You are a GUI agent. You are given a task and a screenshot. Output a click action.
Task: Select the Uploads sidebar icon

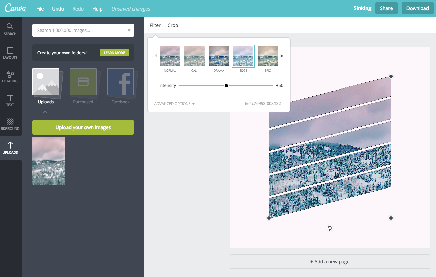click(x=10, y=147)
